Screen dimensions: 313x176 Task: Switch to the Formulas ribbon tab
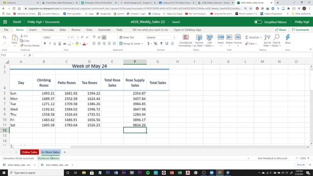[x=48, y=30]
